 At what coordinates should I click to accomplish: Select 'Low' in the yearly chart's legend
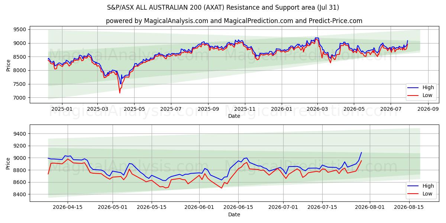point(427,95)
